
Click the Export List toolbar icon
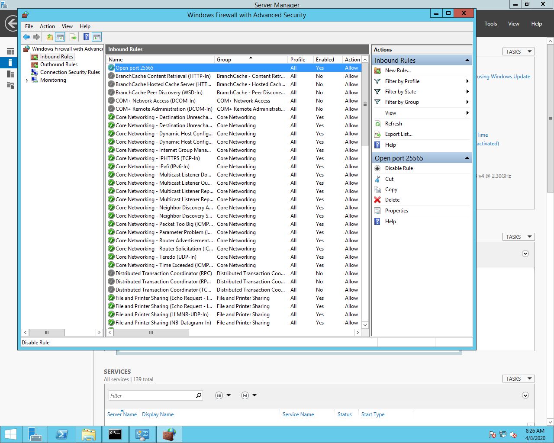73,37
